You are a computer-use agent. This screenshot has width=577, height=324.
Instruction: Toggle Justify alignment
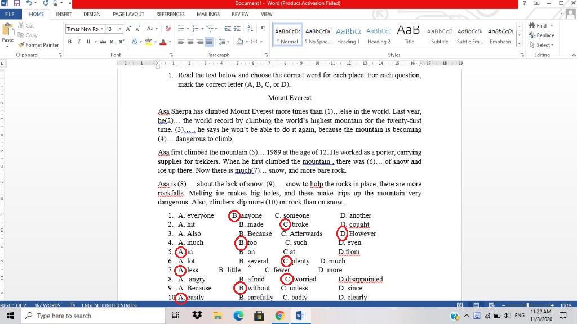[x=209, y=42]
